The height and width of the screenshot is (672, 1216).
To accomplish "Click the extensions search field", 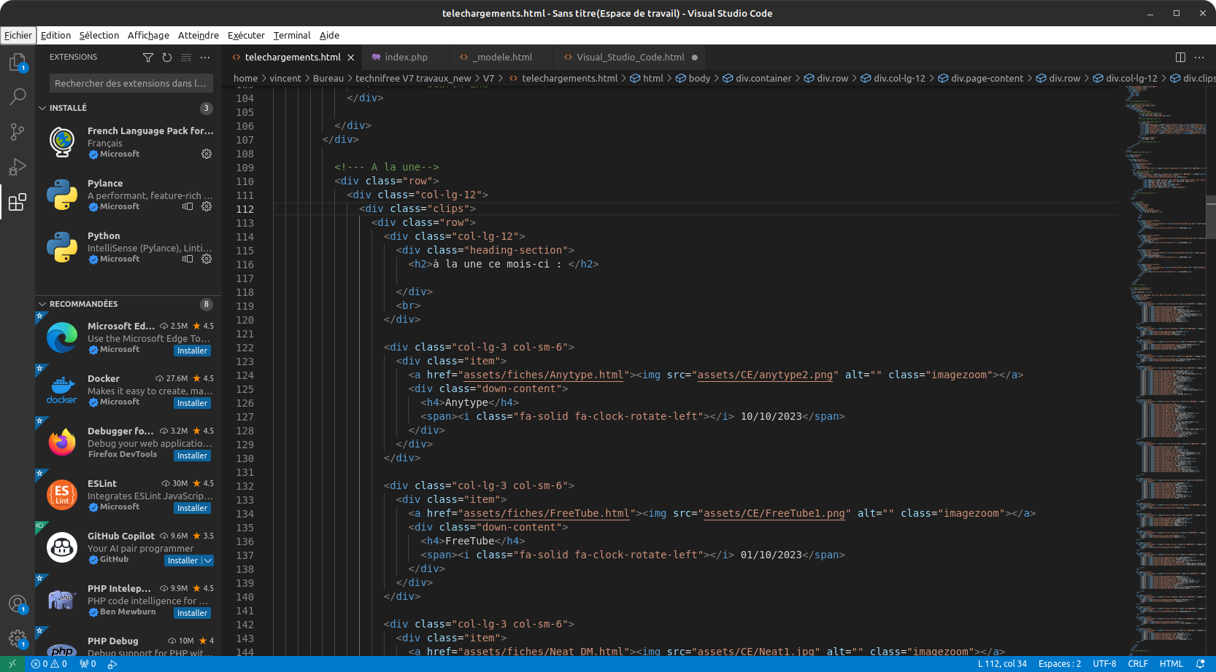I will pyautogui.click(x=131, y=83).
